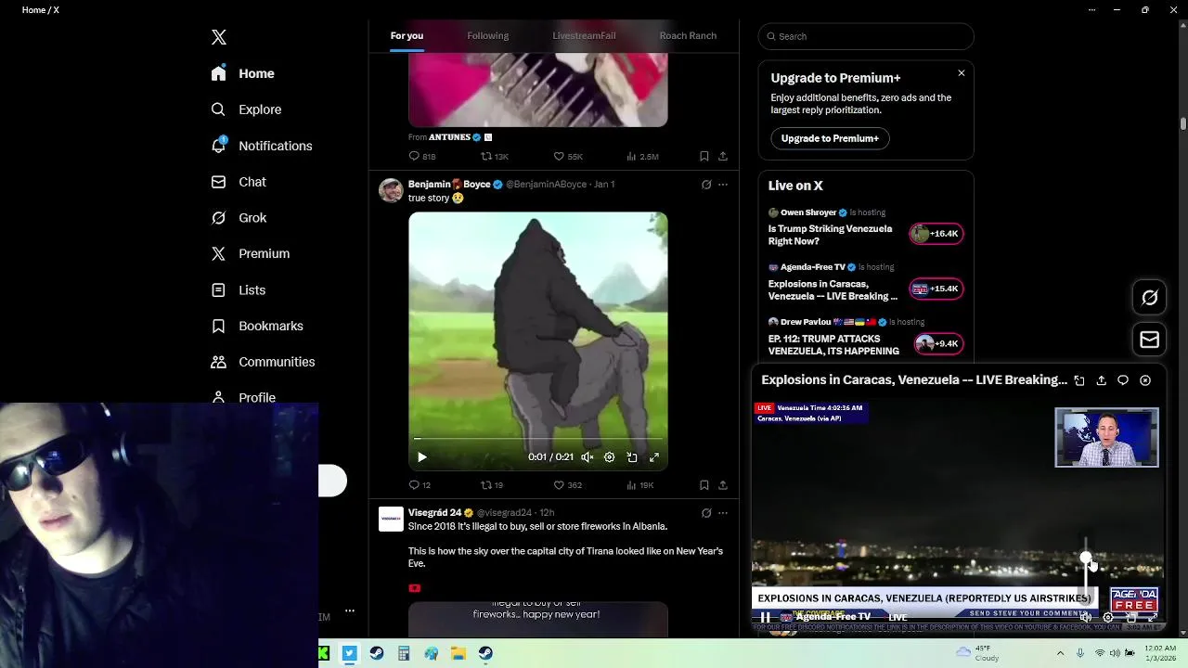Bookmark the ANTUNES post
Image resolution: width=1188 pixels, height=668 pixels.
click(704, 157)
